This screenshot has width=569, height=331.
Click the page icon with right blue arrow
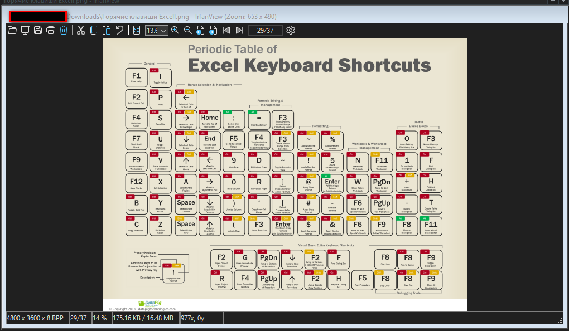(x=213, y=31)
